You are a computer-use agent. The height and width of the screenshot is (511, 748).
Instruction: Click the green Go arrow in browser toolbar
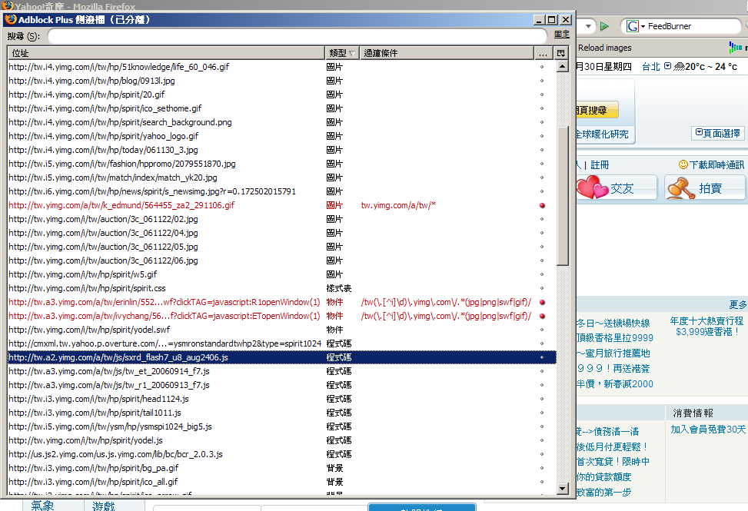pos(605,26)
